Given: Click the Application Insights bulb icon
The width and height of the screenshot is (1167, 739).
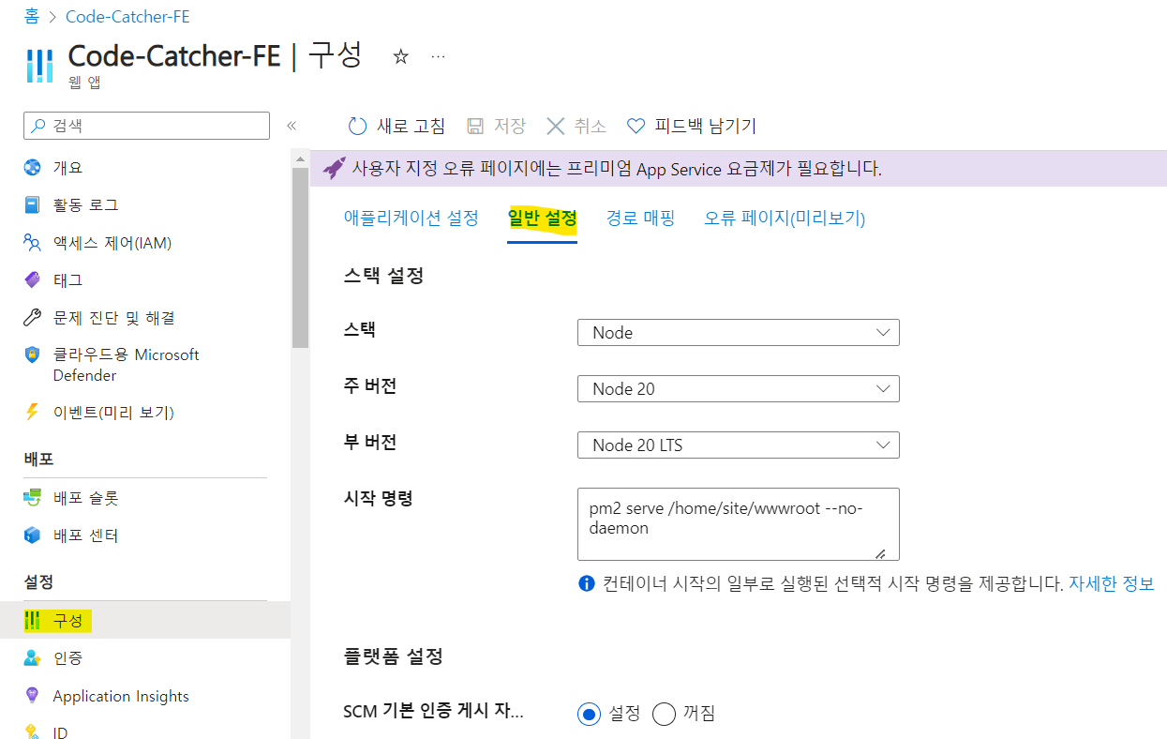Looking at the screenshot, I should (x=33, y=696).
